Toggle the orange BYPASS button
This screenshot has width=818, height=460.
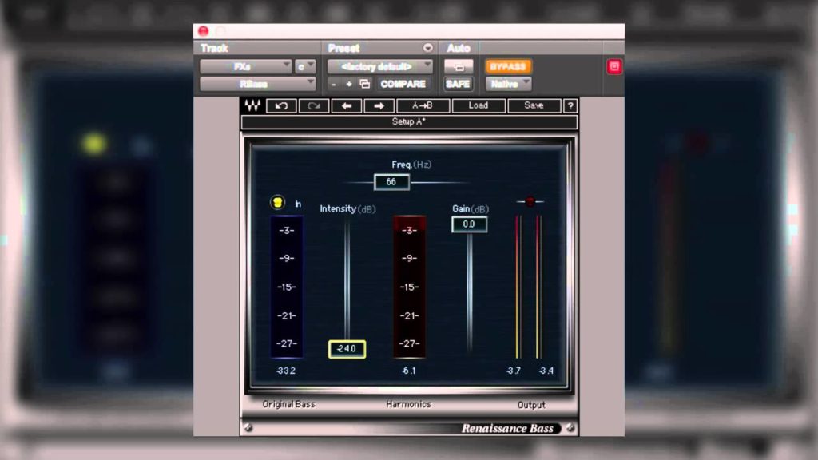coord(509,67)
